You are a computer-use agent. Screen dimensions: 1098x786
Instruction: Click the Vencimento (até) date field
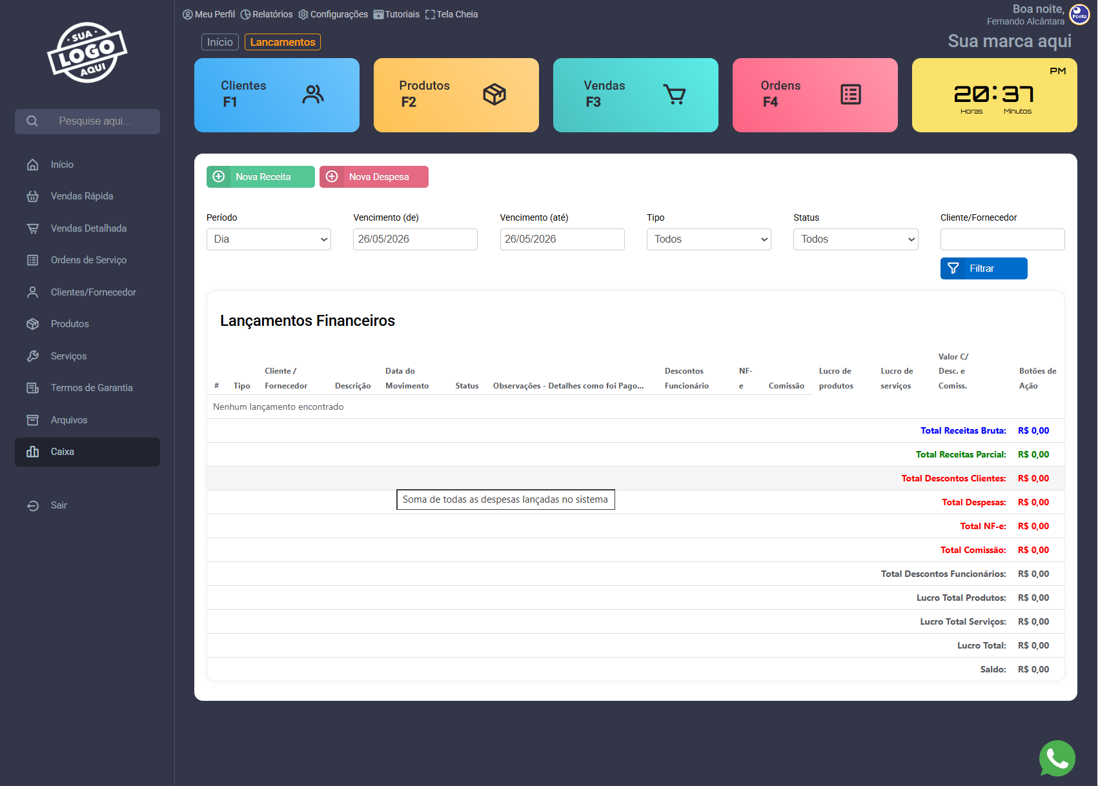coord(562,239)
